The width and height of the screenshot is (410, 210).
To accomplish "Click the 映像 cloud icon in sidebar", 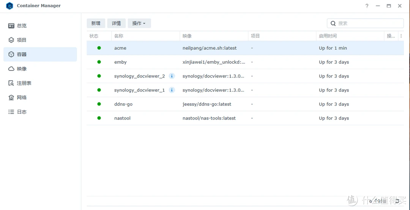I will [x=11, y=69].
